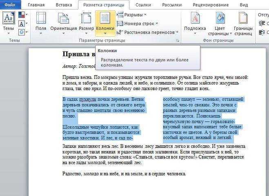
Task: Switch to the Рецензирование tab
Action: pyautogui.click(x=211, y=5)
